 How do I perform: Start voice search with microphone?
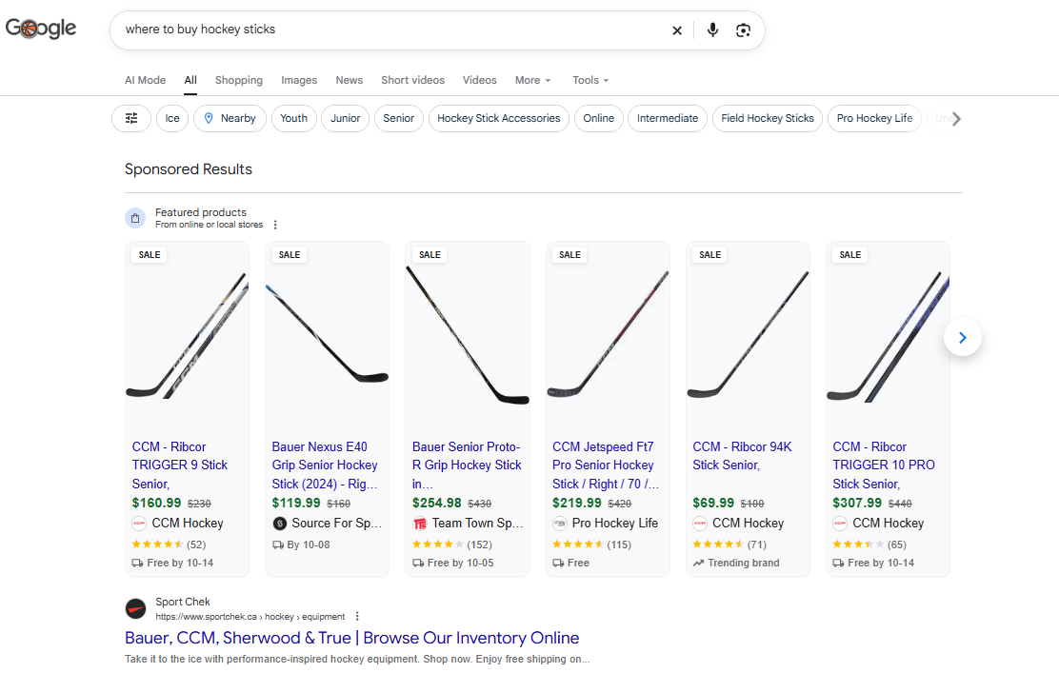(x=712, y=30)
